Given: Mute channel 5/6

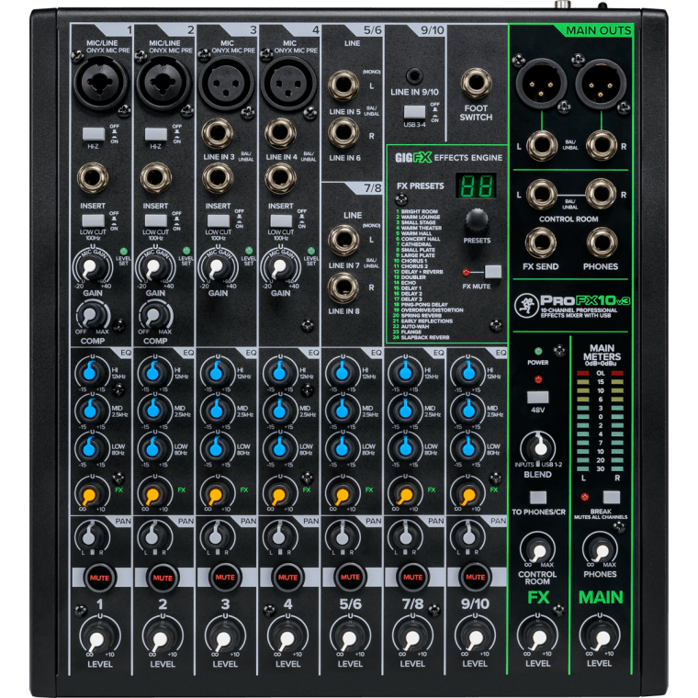Looking at the screenshot, I should tap(350, 577).
